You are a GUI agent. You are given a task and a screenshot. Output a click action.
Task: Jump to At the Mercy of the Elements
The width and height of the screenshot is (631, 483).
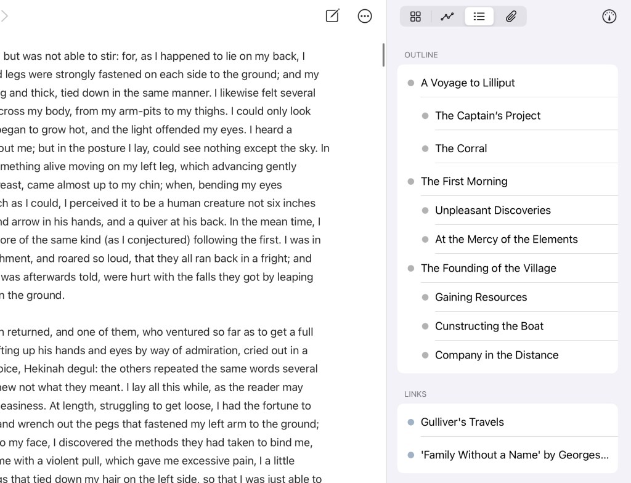click(x=506, y=239)
